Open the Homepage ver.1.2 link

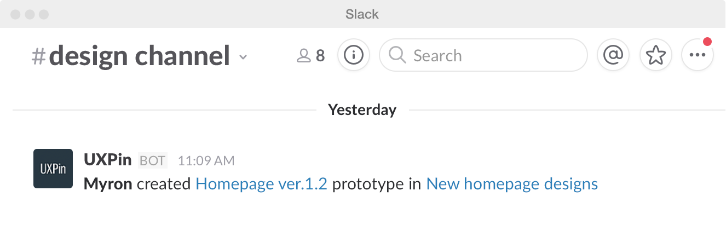(261, 184)
